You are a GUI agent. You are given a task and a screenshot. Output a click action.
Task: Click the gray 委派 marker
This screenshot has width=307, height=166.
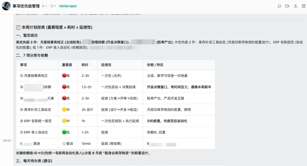(68, 144)
